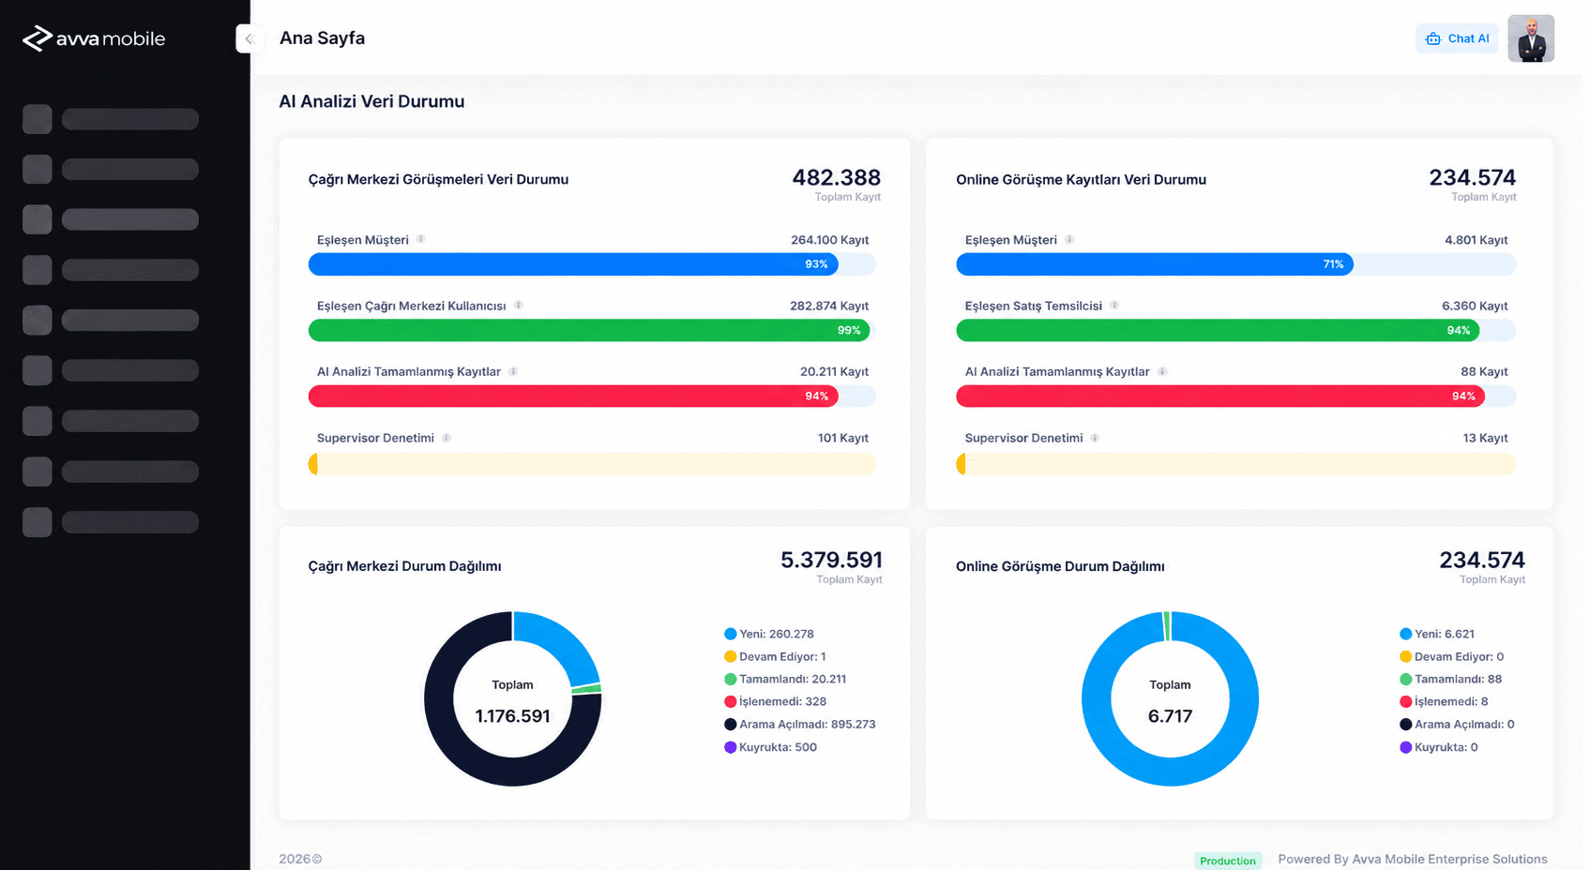Click the 6.360 Kayıt value
The width and height of the screenshot is (1590, 870).
(1475, 306)
